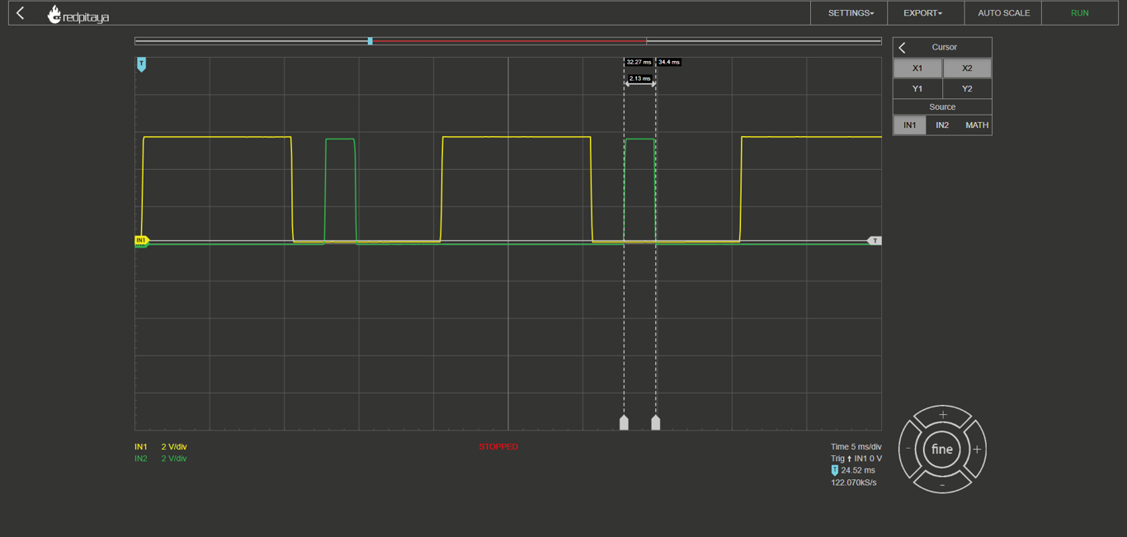Viewport: 1127px width, 537px height.
Task: Click the bottom minus of the joystick
Action: tap(942, 485)
